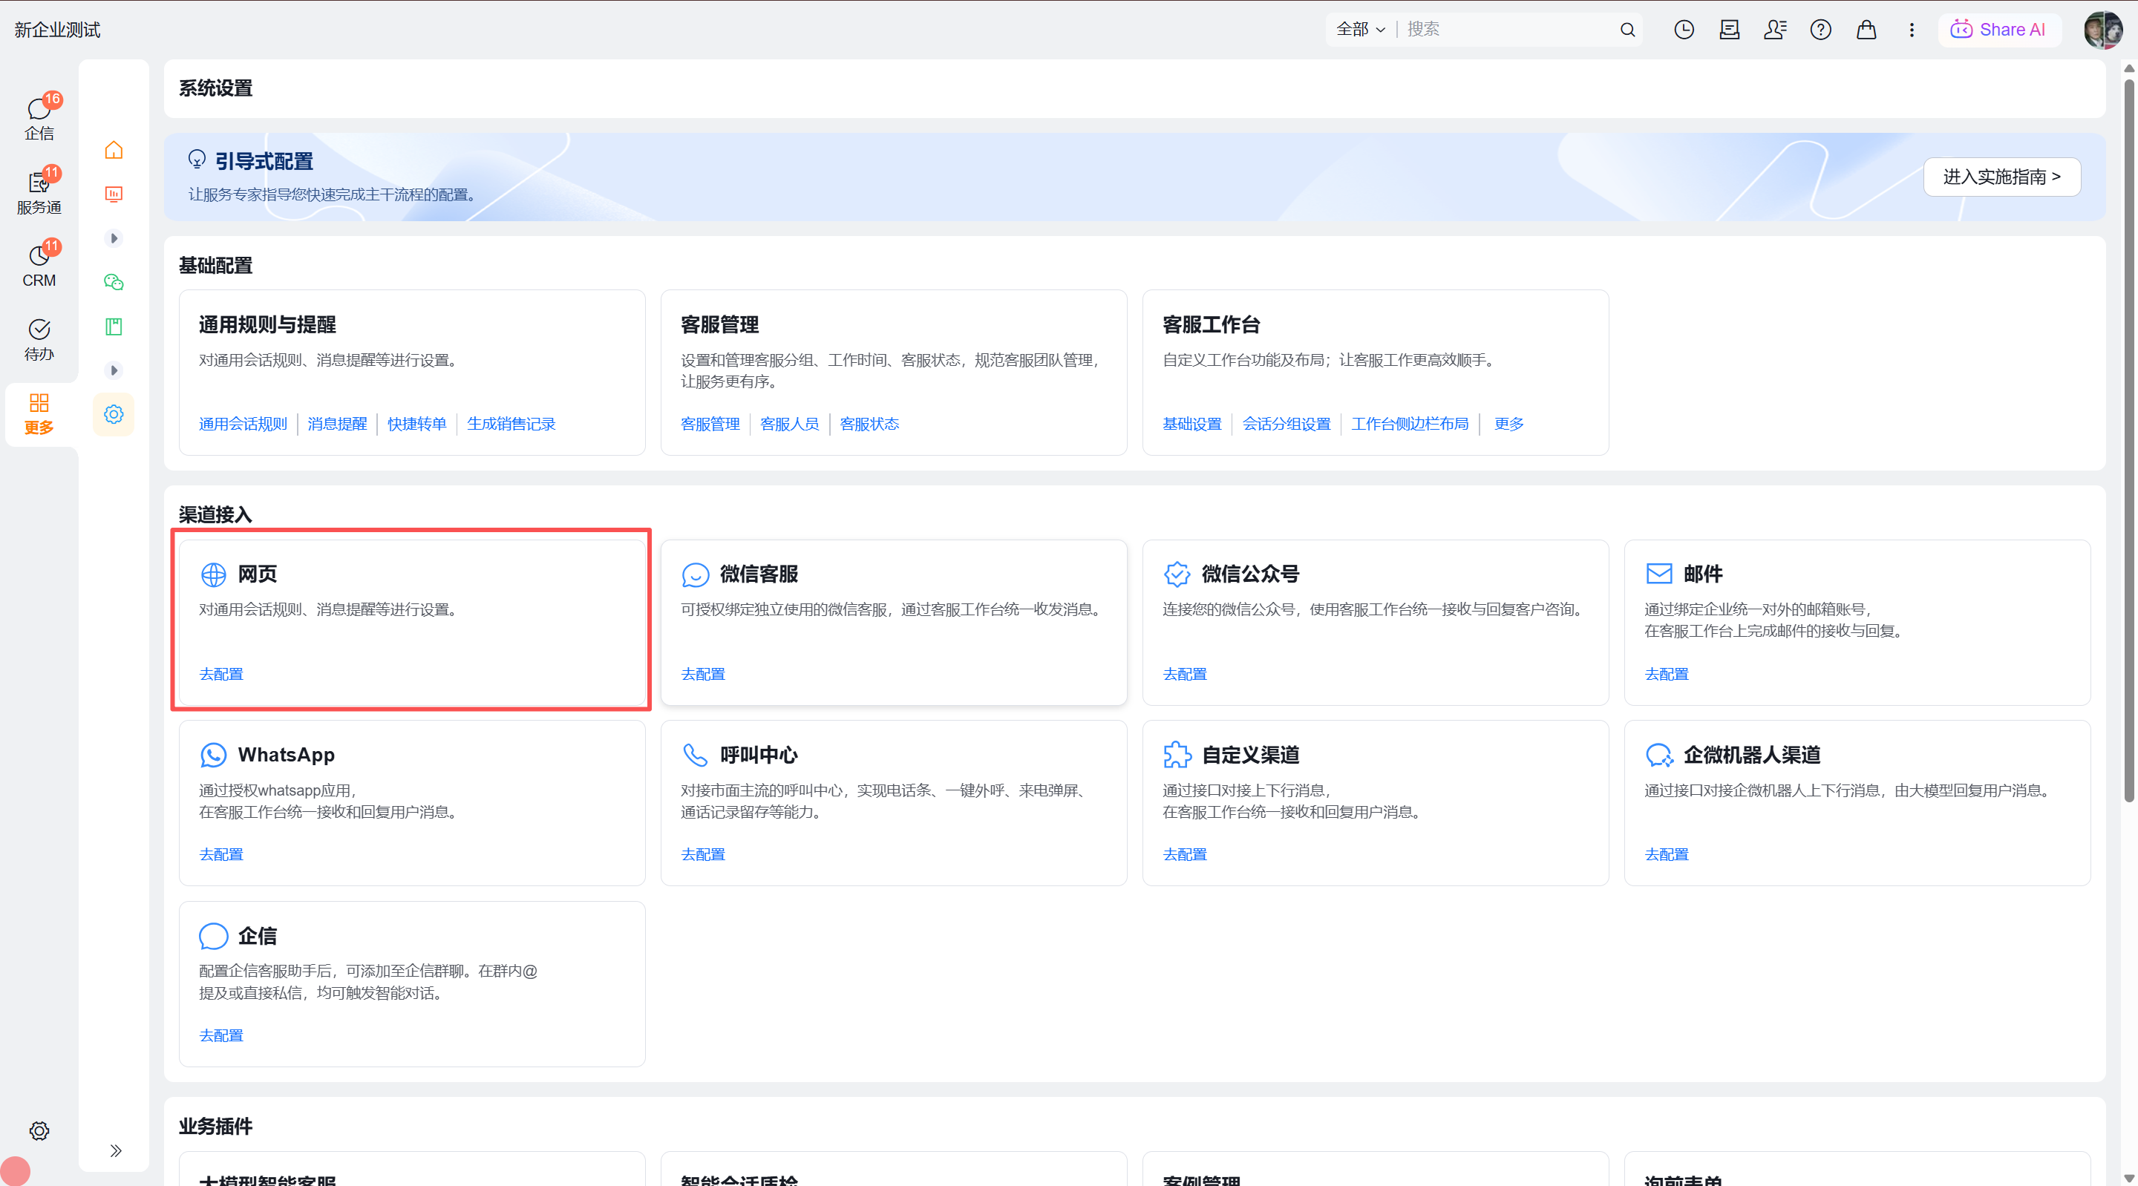
Task: Open the shopping bag icon in header
Action: tap(1866, 30)
